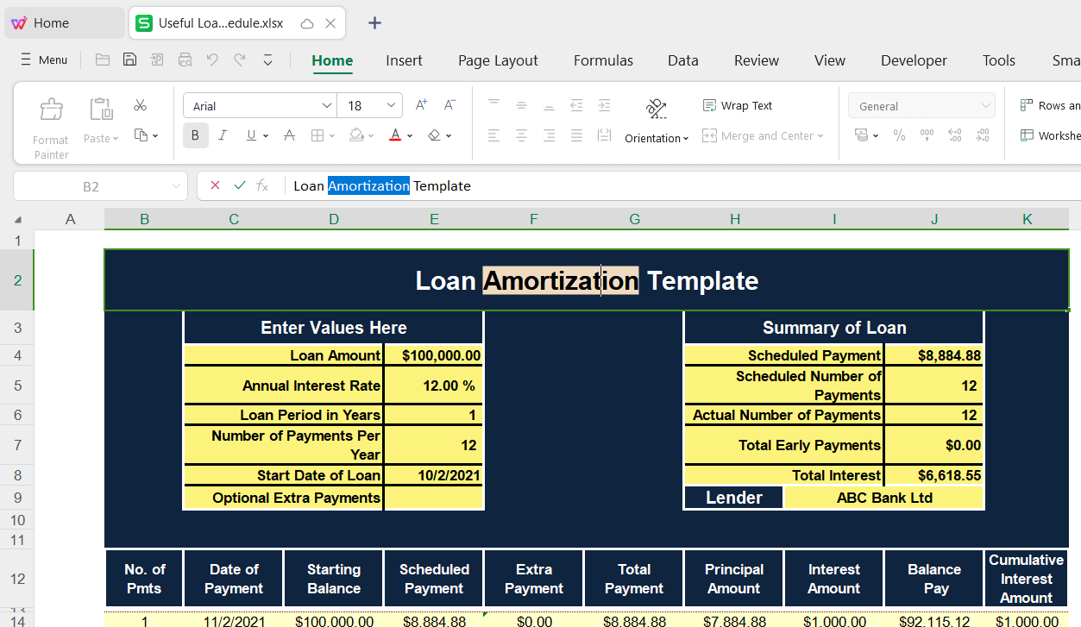Click the Format Painter tool
This screenshot has height=627, width=1081.
tap(51, 127)
